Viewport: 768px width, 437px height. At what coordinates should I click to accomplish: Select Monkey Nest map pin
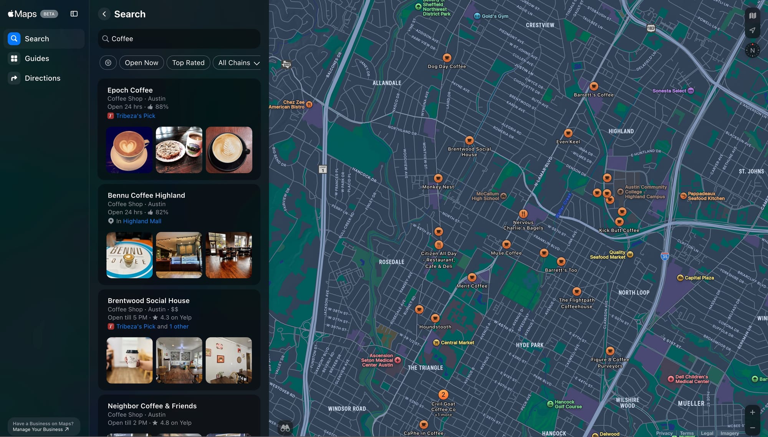(438, 178)
